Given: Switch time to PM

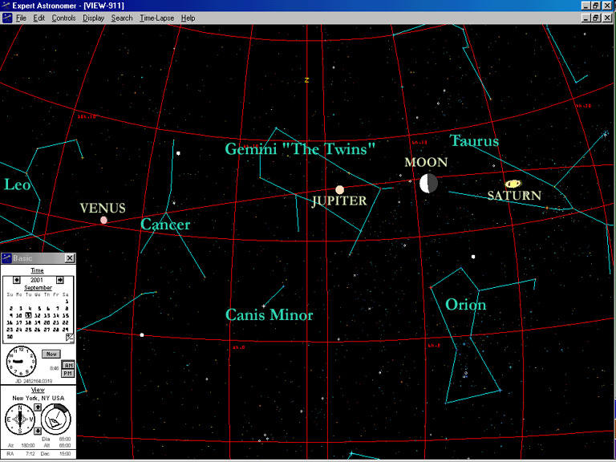Looking at the screenshot, I should 67,373.
